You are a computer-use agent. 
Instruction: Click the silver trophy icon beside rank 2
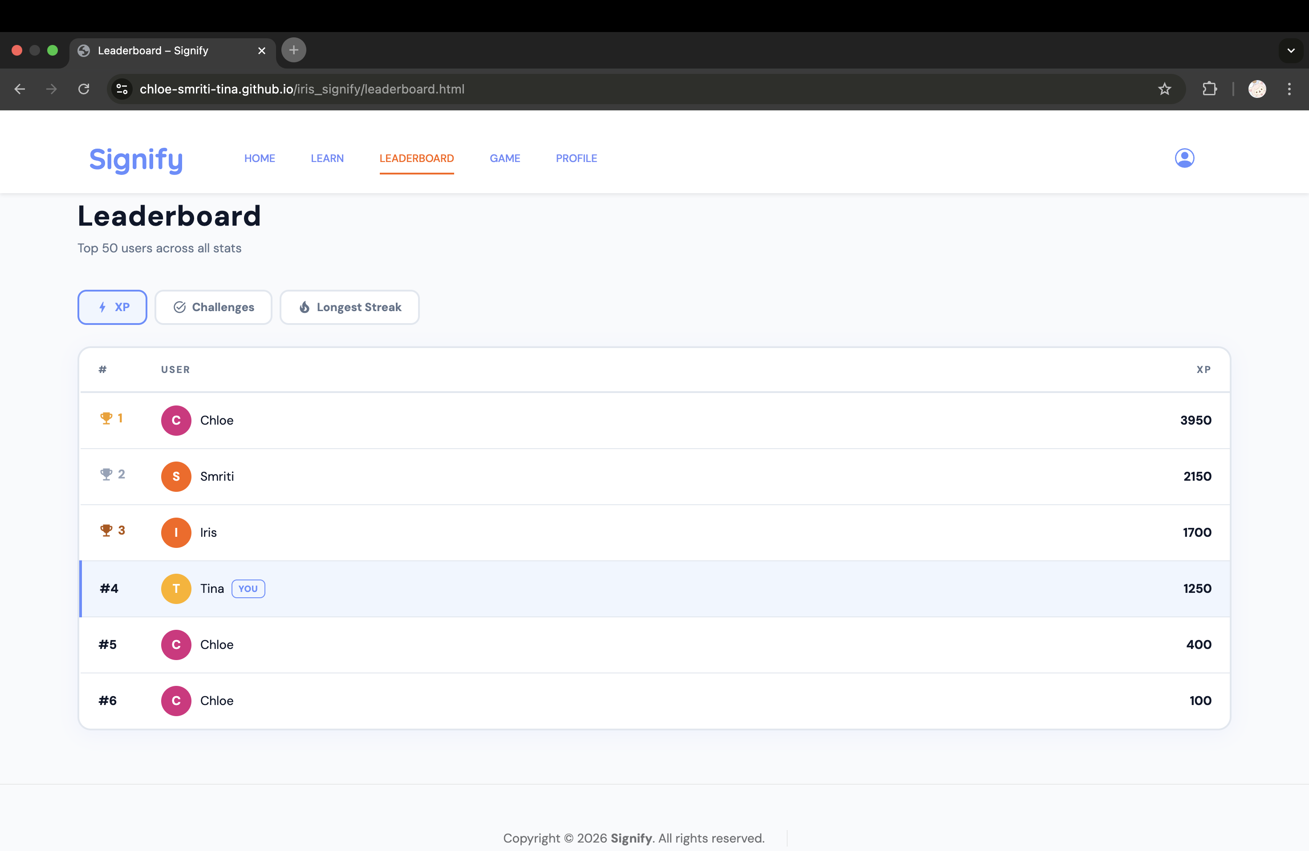tap(106, 474)
